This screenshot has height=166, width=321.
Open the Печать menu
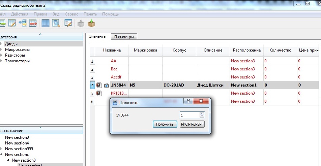(x=90, y=14)
